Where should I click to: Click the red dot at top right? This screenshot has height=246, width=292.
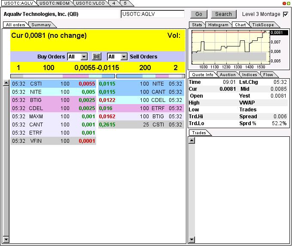tap(284, 3)
